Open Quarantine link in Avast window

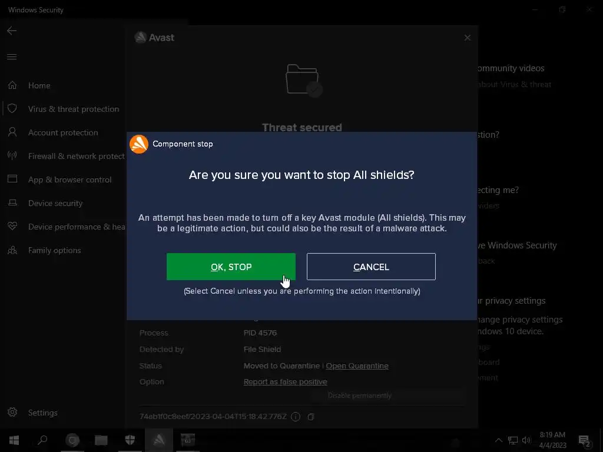tap(357, 365)
